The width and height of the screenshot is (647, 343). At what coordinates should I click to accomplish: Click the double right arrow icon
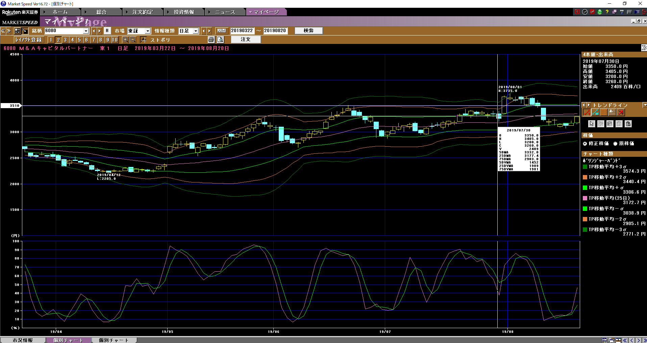tap(9, 31)
